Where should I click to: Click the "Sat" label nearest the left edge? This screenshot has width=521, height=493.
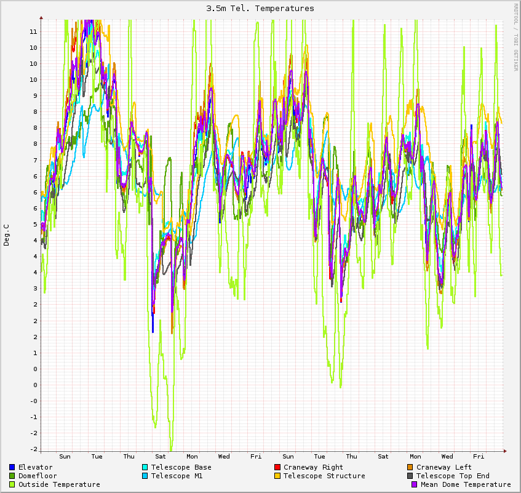(x=161, y=456)
